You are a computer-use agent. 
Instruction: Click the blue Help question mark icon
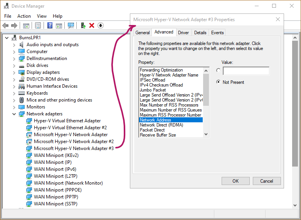tap(50, 25)
